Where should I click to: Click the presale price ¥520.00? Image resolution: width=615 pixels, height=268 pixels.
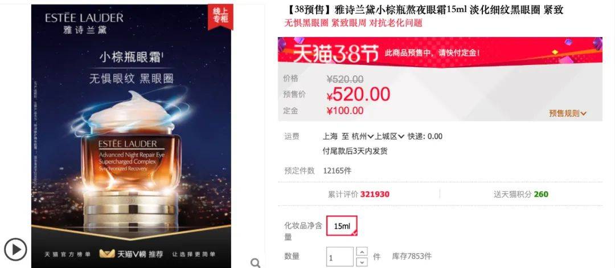pos(359,94)
